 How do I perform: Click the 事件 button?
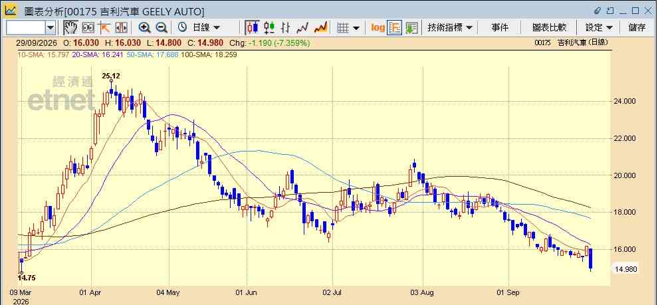point(500,28)
